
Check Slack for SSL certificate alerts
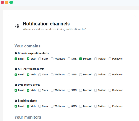pyautogui.click(x=40, y=75)
